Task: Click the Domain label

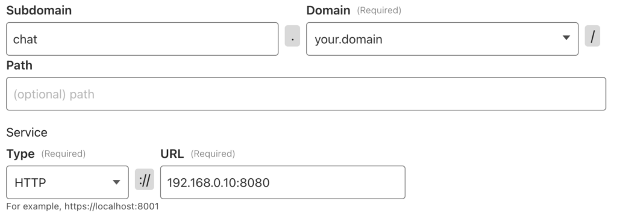Action: pyautogui.click(x=328, y=10)
